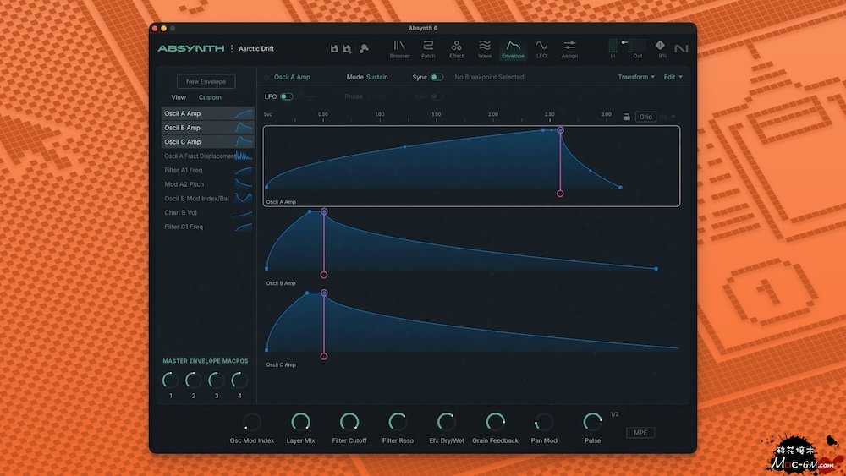Viewport: 846px width, 476px height.
Task: Toggle the Sync switch
Action: point(437,77)
